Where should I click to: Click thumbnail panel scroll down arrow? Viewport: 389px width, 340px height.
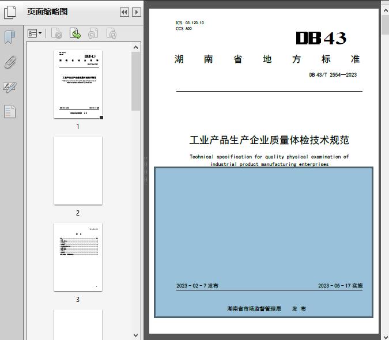click(135, 335)
